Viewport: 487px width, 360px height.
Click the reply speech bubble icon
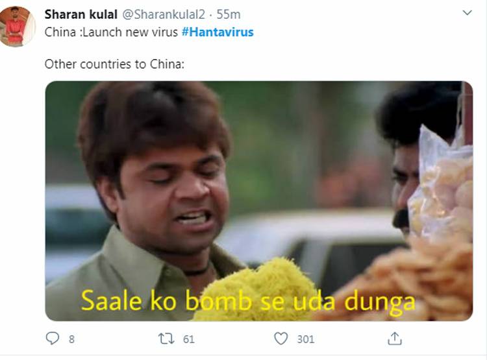pyautogui.click(x=52, y=339)
